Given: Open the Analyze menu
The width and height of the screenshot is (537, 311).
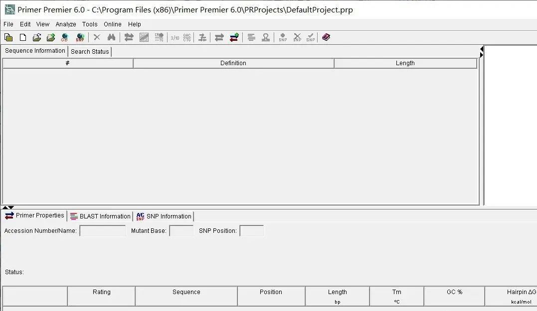Looking at the screenshot, I should click(x=66, y=24).
